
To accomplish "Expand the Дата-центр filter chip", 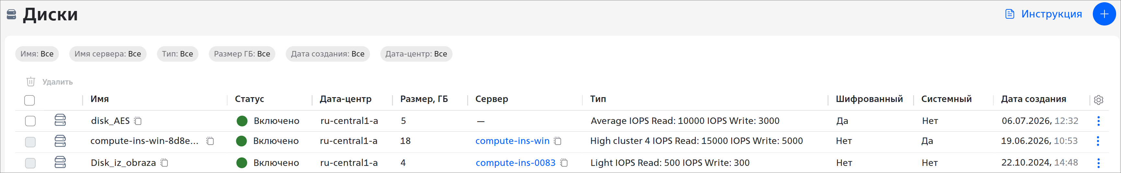I will tap(416, 54).
